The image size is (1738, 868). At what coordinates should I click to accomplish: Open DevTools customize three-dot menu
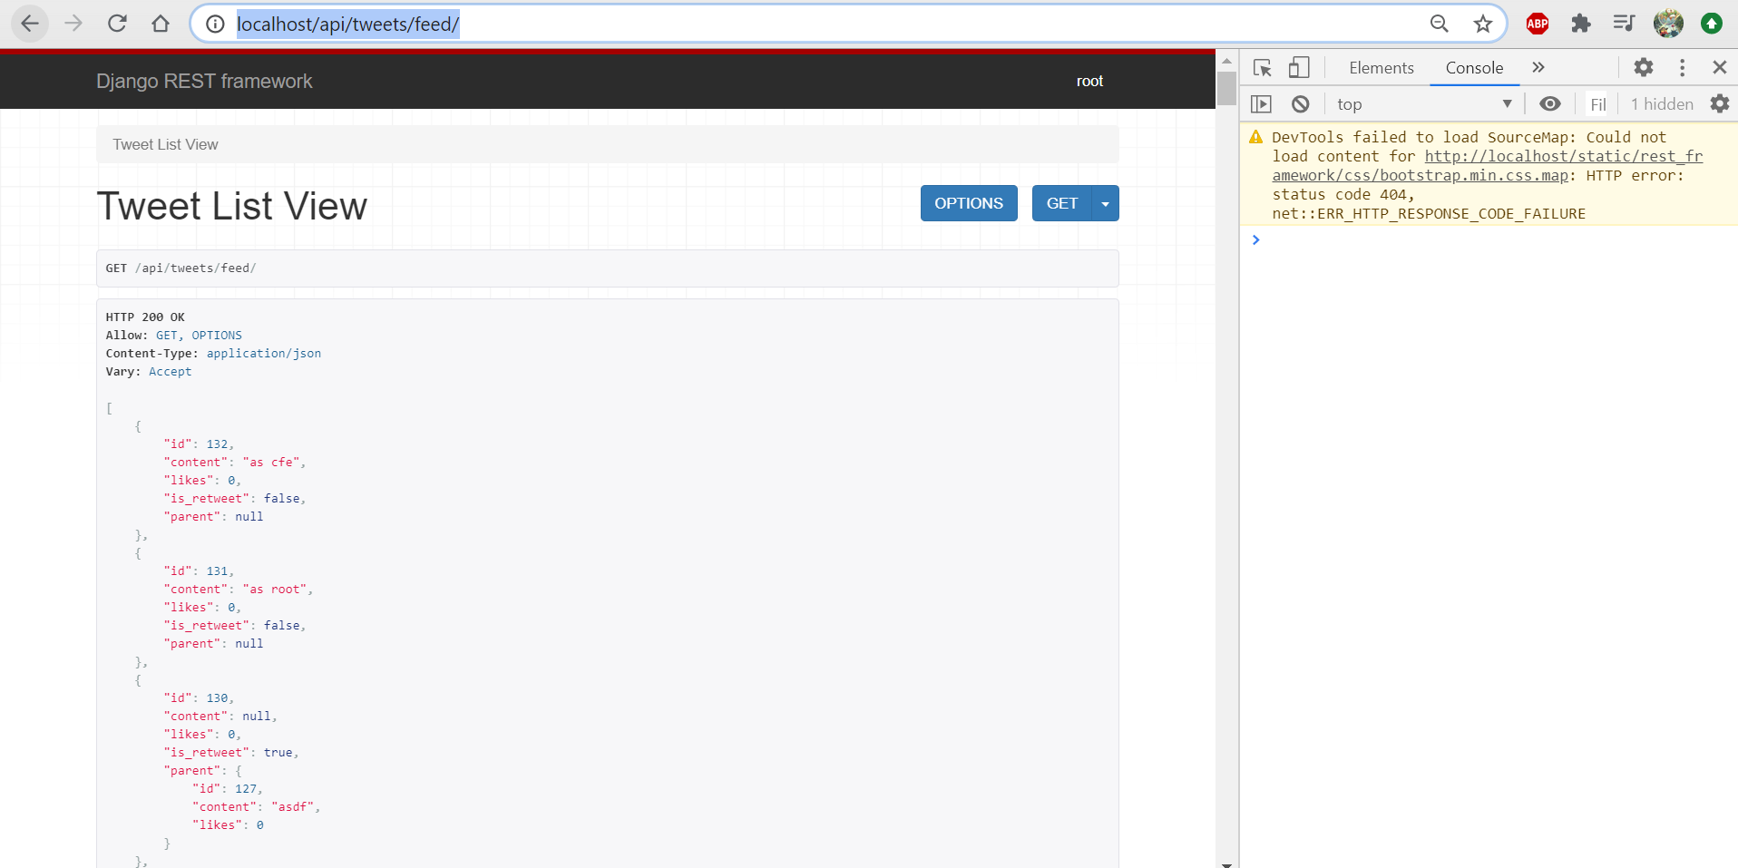[1682, 67]
